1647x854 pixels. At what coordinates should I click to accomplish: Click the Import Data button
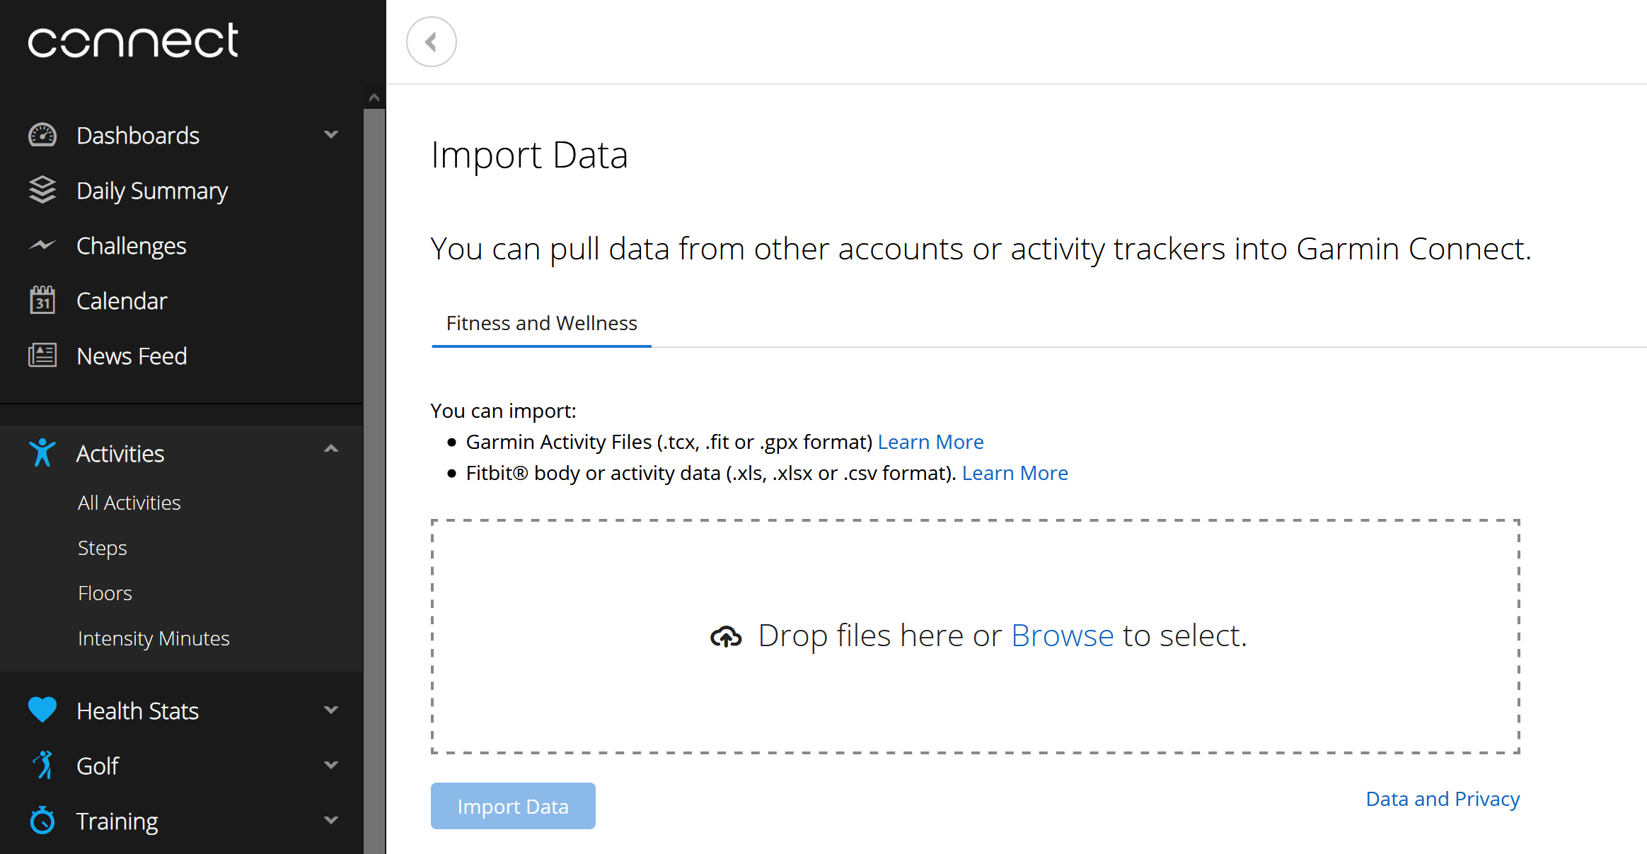(x=512, y=806)
